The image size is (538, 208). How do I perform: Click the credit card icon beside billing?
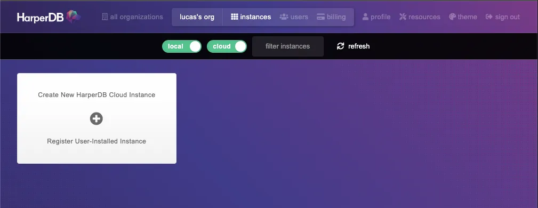(320, 17)
